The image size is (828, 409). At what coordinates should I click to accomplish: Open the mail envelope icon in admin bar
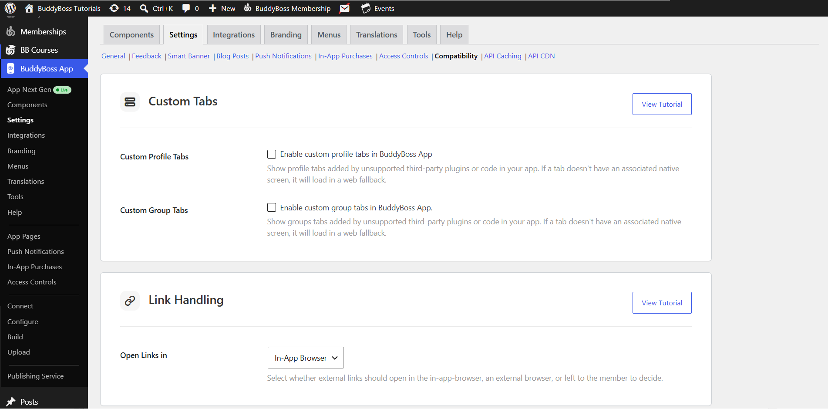click(344, 8)
